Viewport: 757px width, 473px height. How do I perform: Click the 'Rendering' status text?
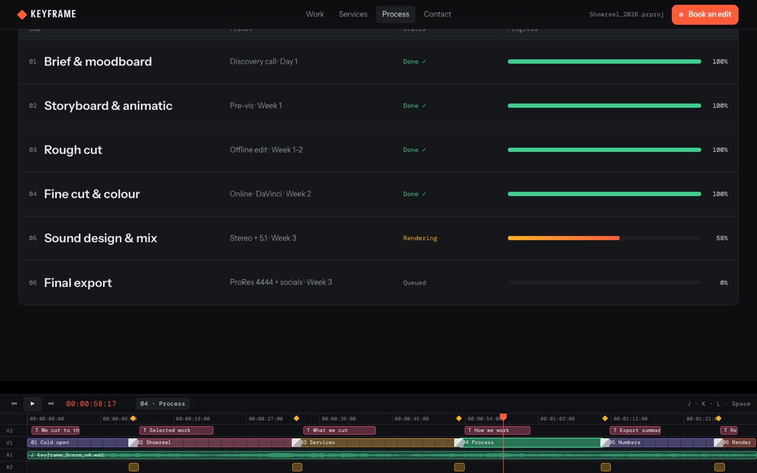420,238
